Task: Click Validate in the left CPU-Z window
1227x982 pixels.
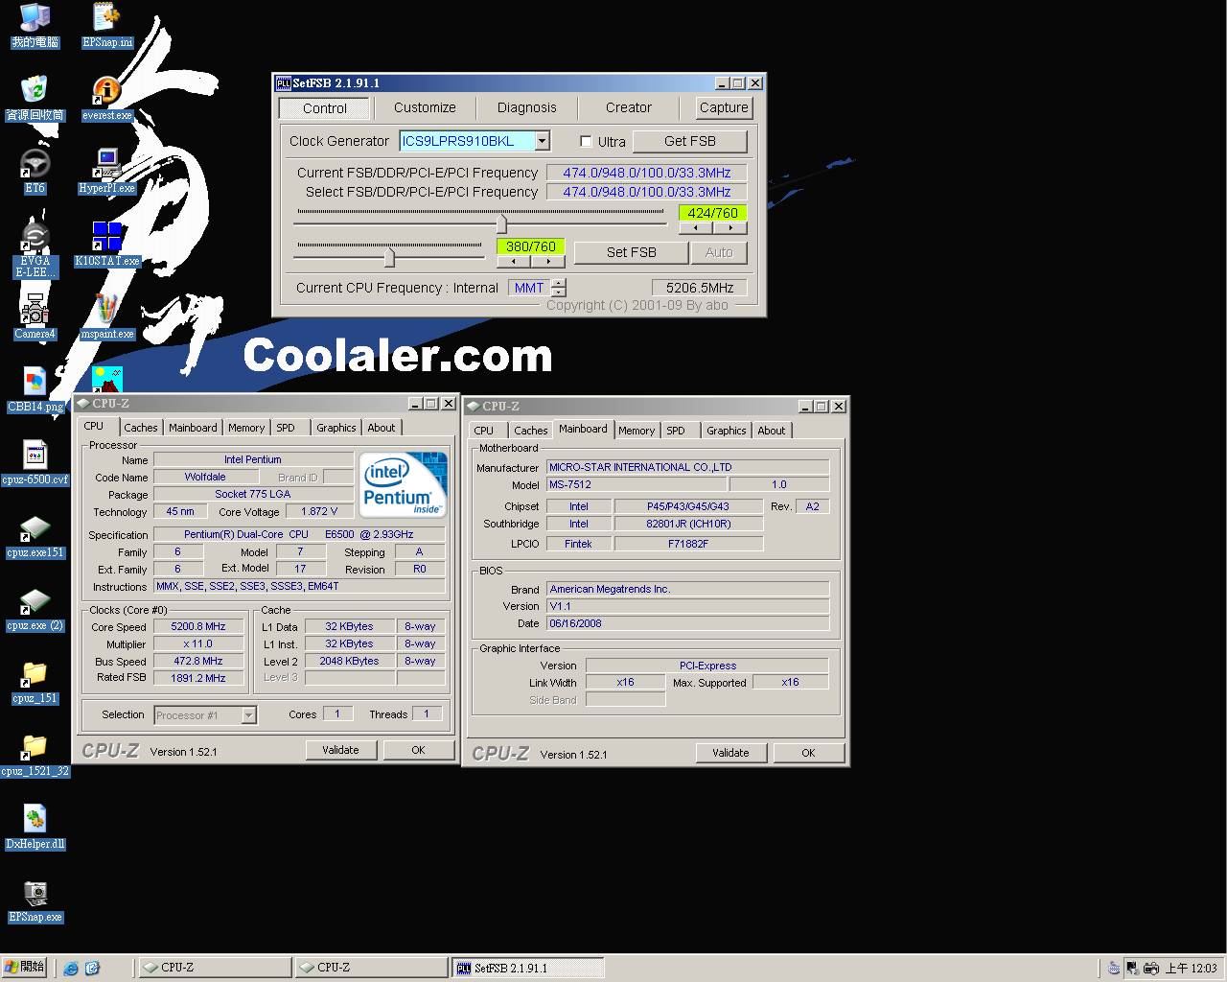Action: tap(341, 750)
